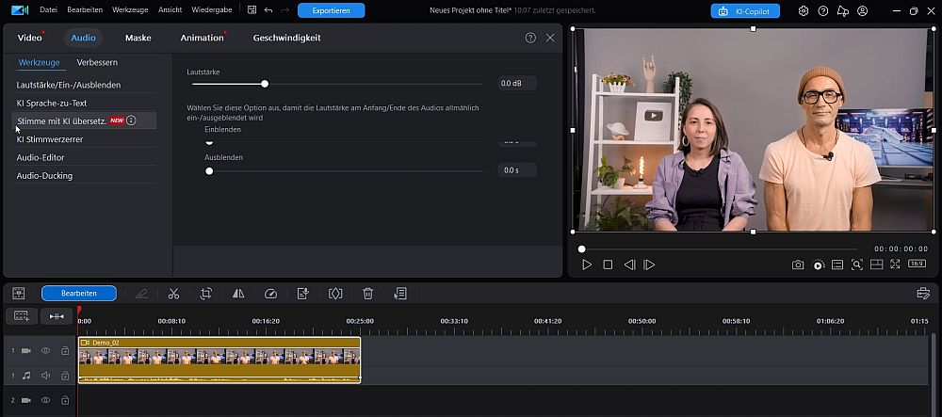Open the Datei menu
This screenshot has width=942, height=417.
click(49, 10)
